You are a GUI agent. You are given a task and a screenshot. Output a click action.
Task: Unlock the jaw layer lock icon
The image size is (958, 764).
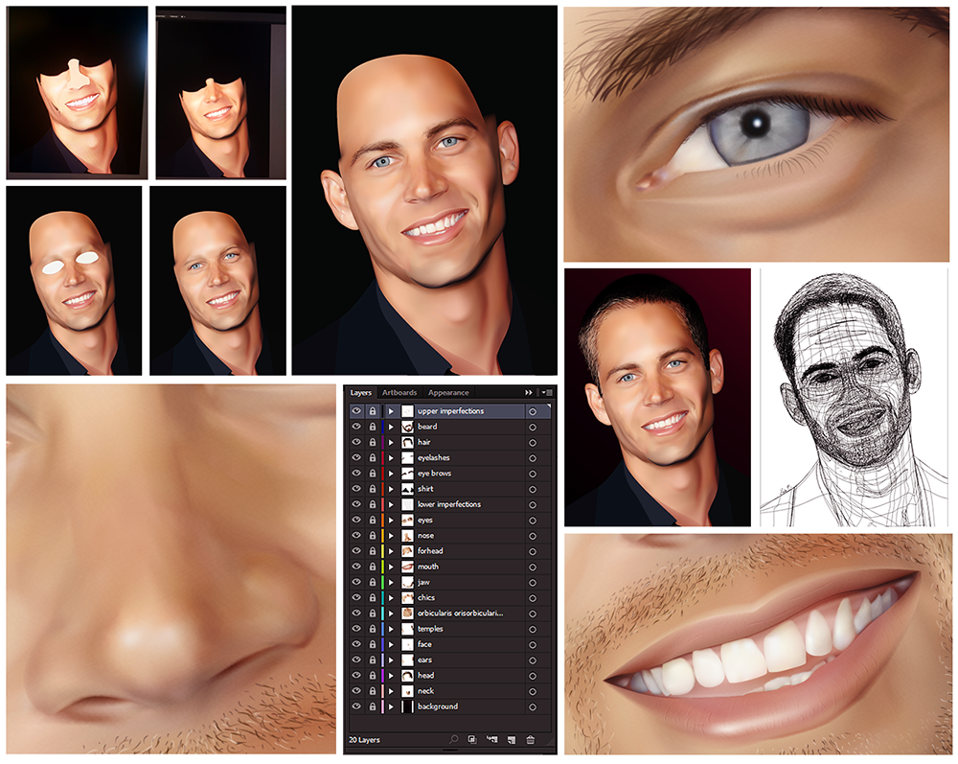coord(372,582)
